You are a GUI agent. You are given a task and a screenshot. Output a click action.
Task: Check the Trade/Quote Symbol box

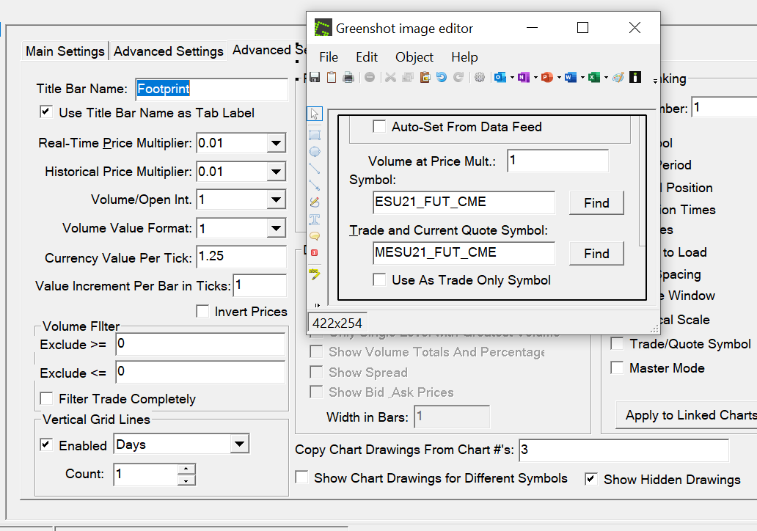pyautogui.click(x=617, y=344)
